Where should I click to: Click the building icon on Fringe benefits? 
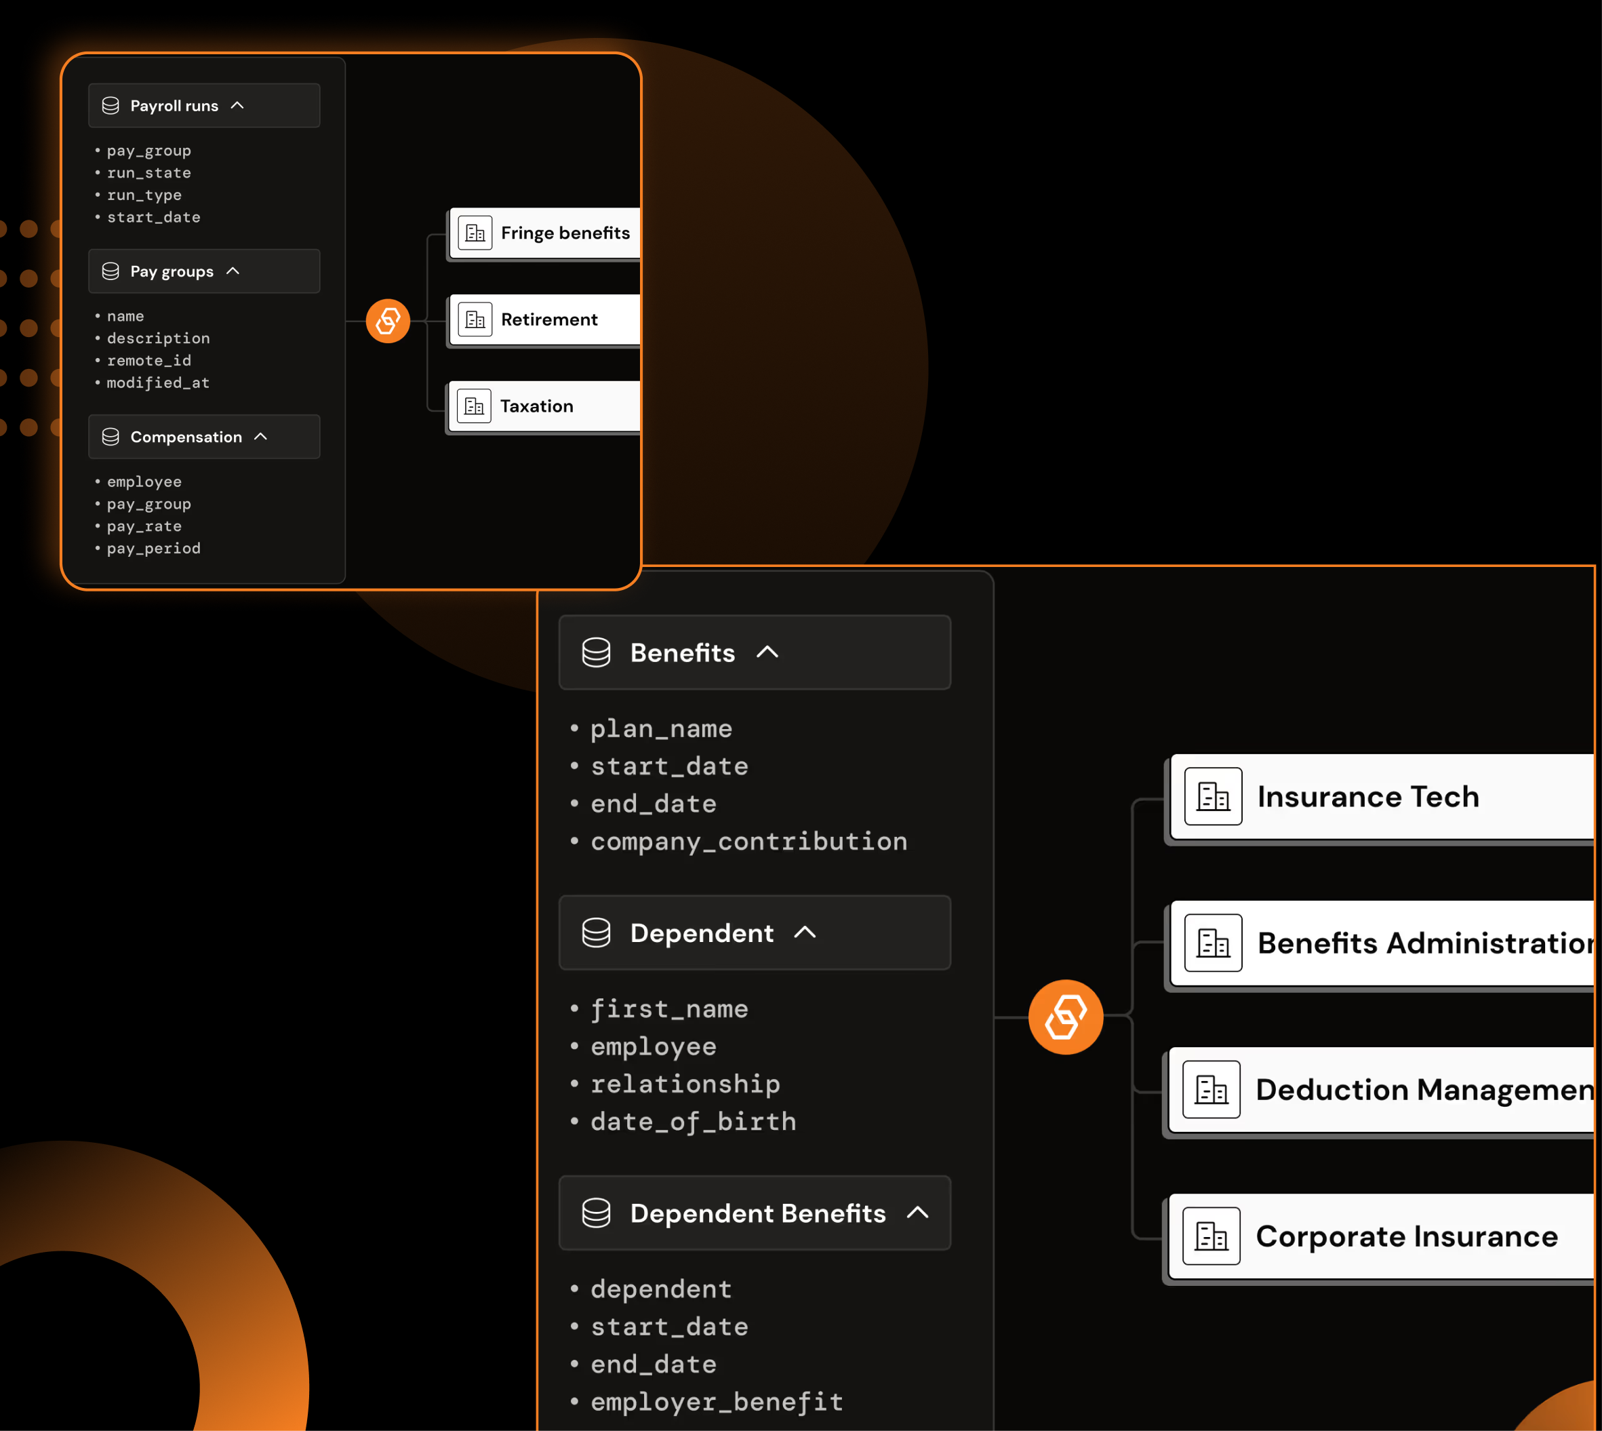click(x=475, y=233)
